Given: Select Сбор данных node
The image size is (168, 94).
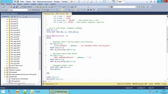Looking at the screenshot, I should (15, 81).
